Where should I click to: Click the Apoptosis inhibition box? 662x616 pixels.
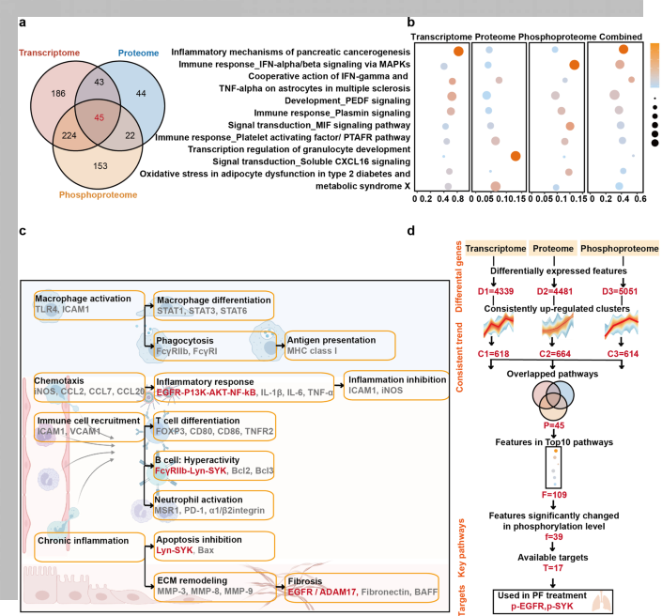click(214, 547)
